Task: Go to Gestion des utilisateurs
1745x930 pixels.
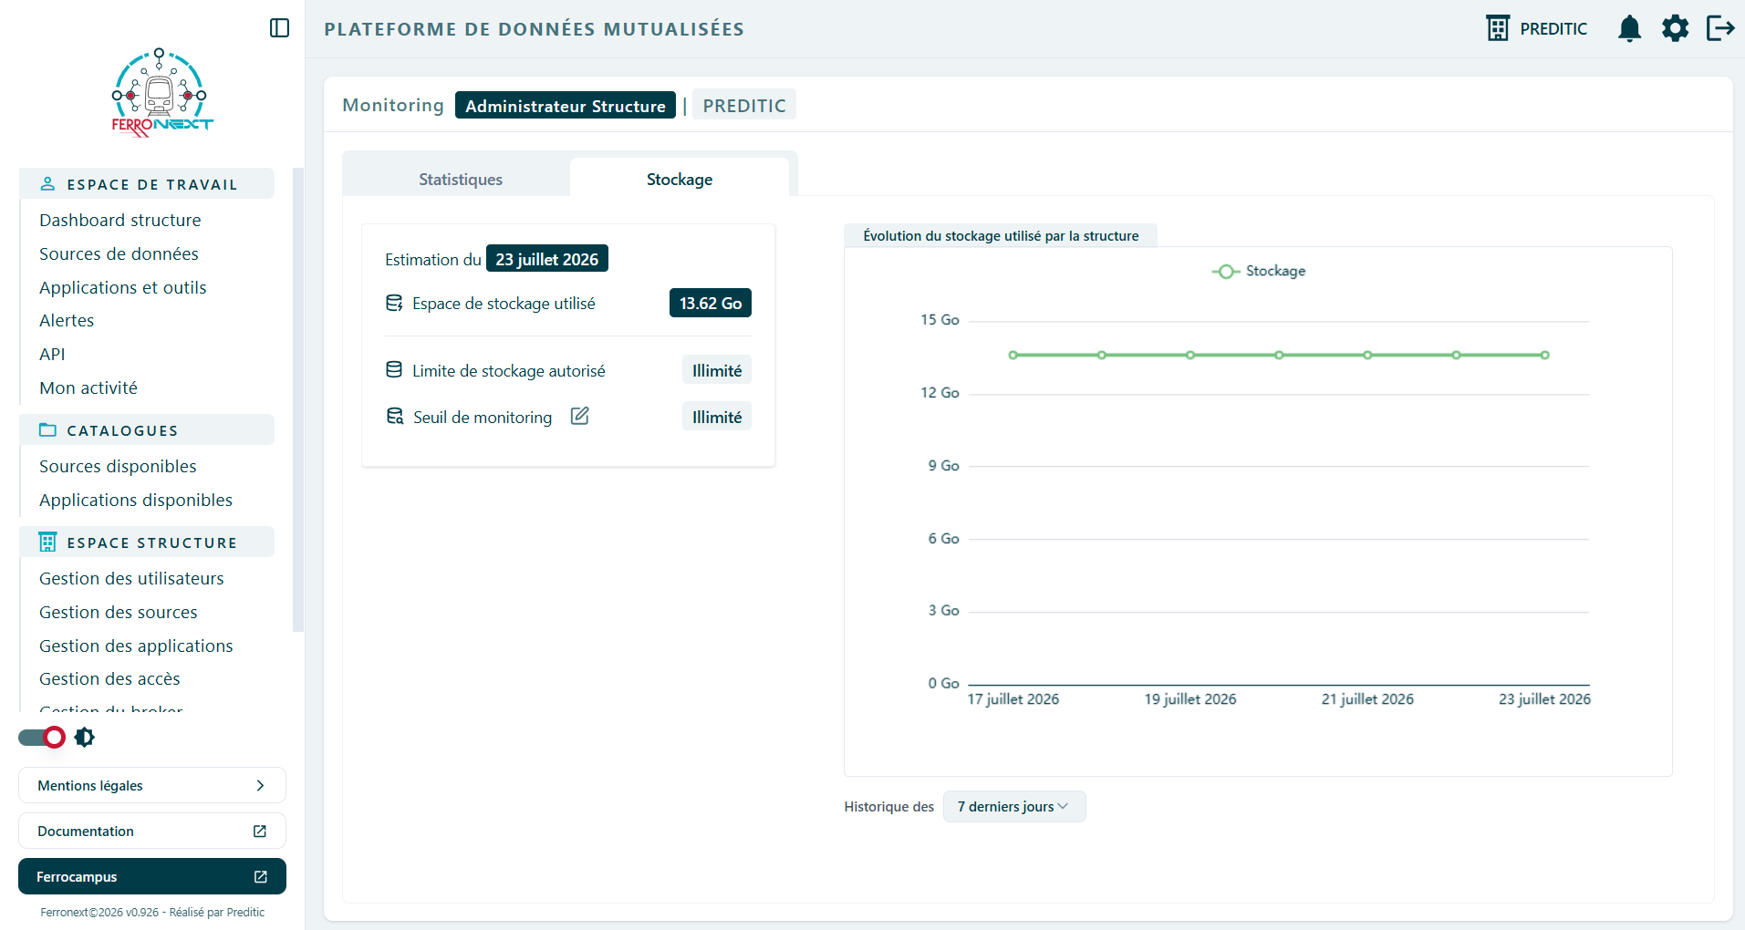Action: point(131,578)
